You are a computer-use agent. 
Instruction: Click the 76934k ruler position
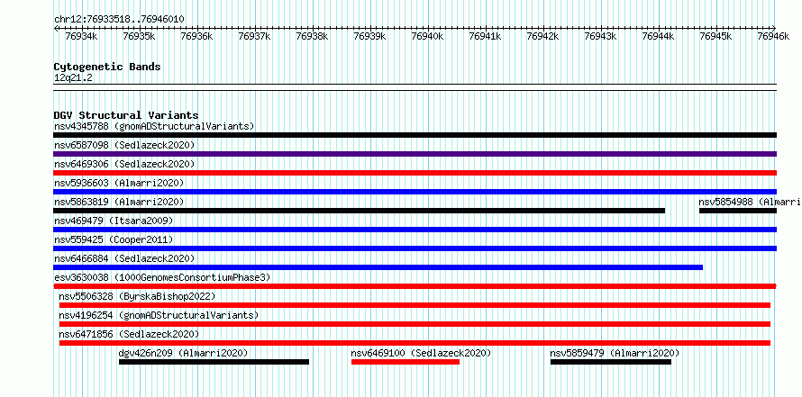coord(81,36)
